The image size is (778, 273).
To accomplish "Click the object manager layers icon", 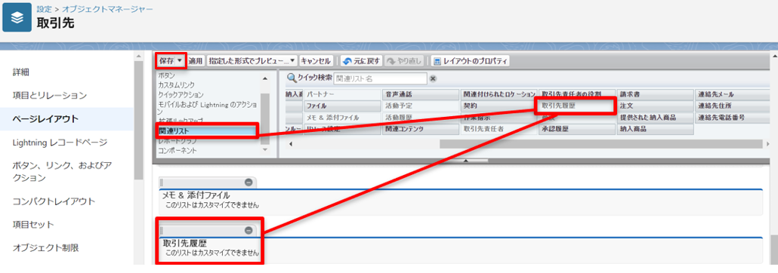I will (17, 17).
